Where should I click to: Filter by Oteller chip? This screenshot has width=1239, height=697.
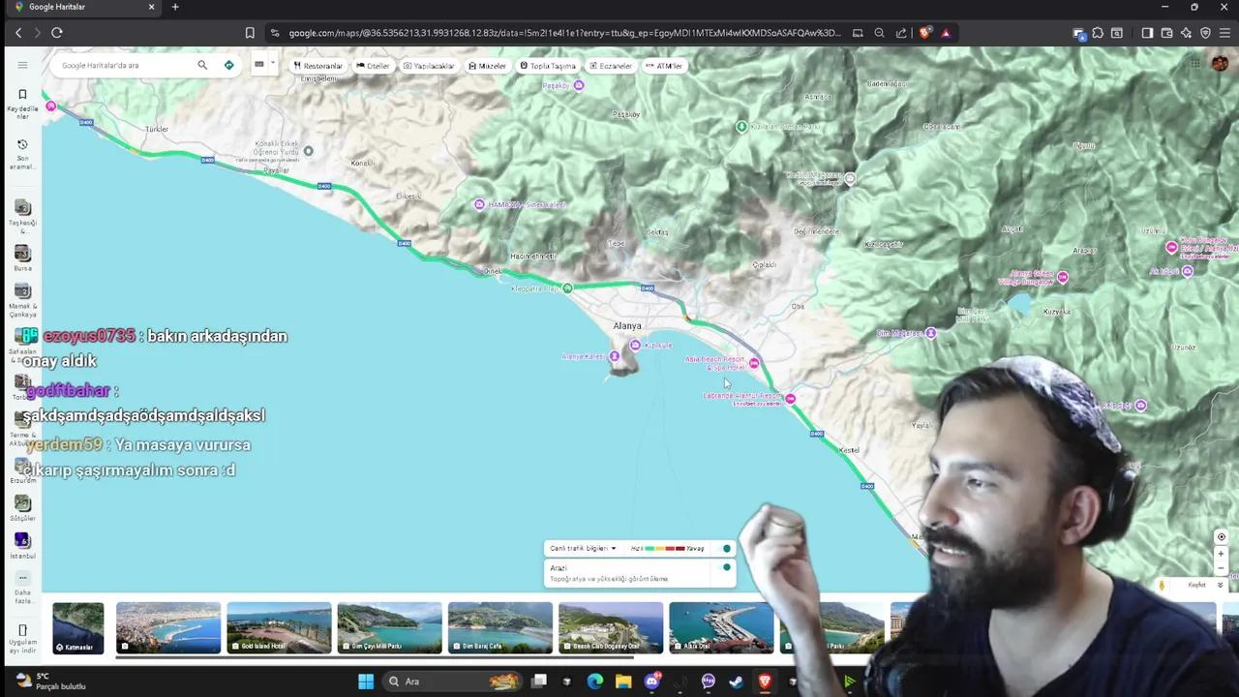pos(373,66)
